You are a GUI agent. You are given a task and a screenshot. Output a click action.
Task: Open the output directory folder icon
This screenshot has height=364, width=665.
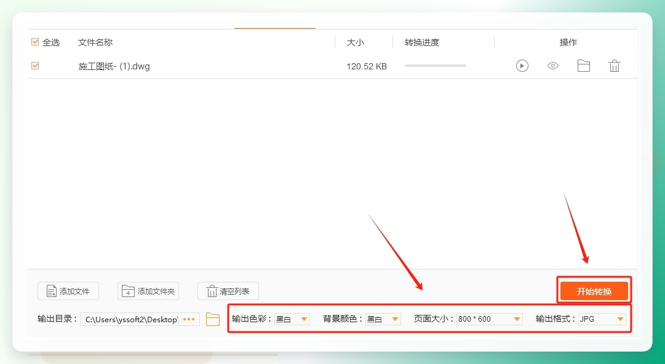[212, 319]
